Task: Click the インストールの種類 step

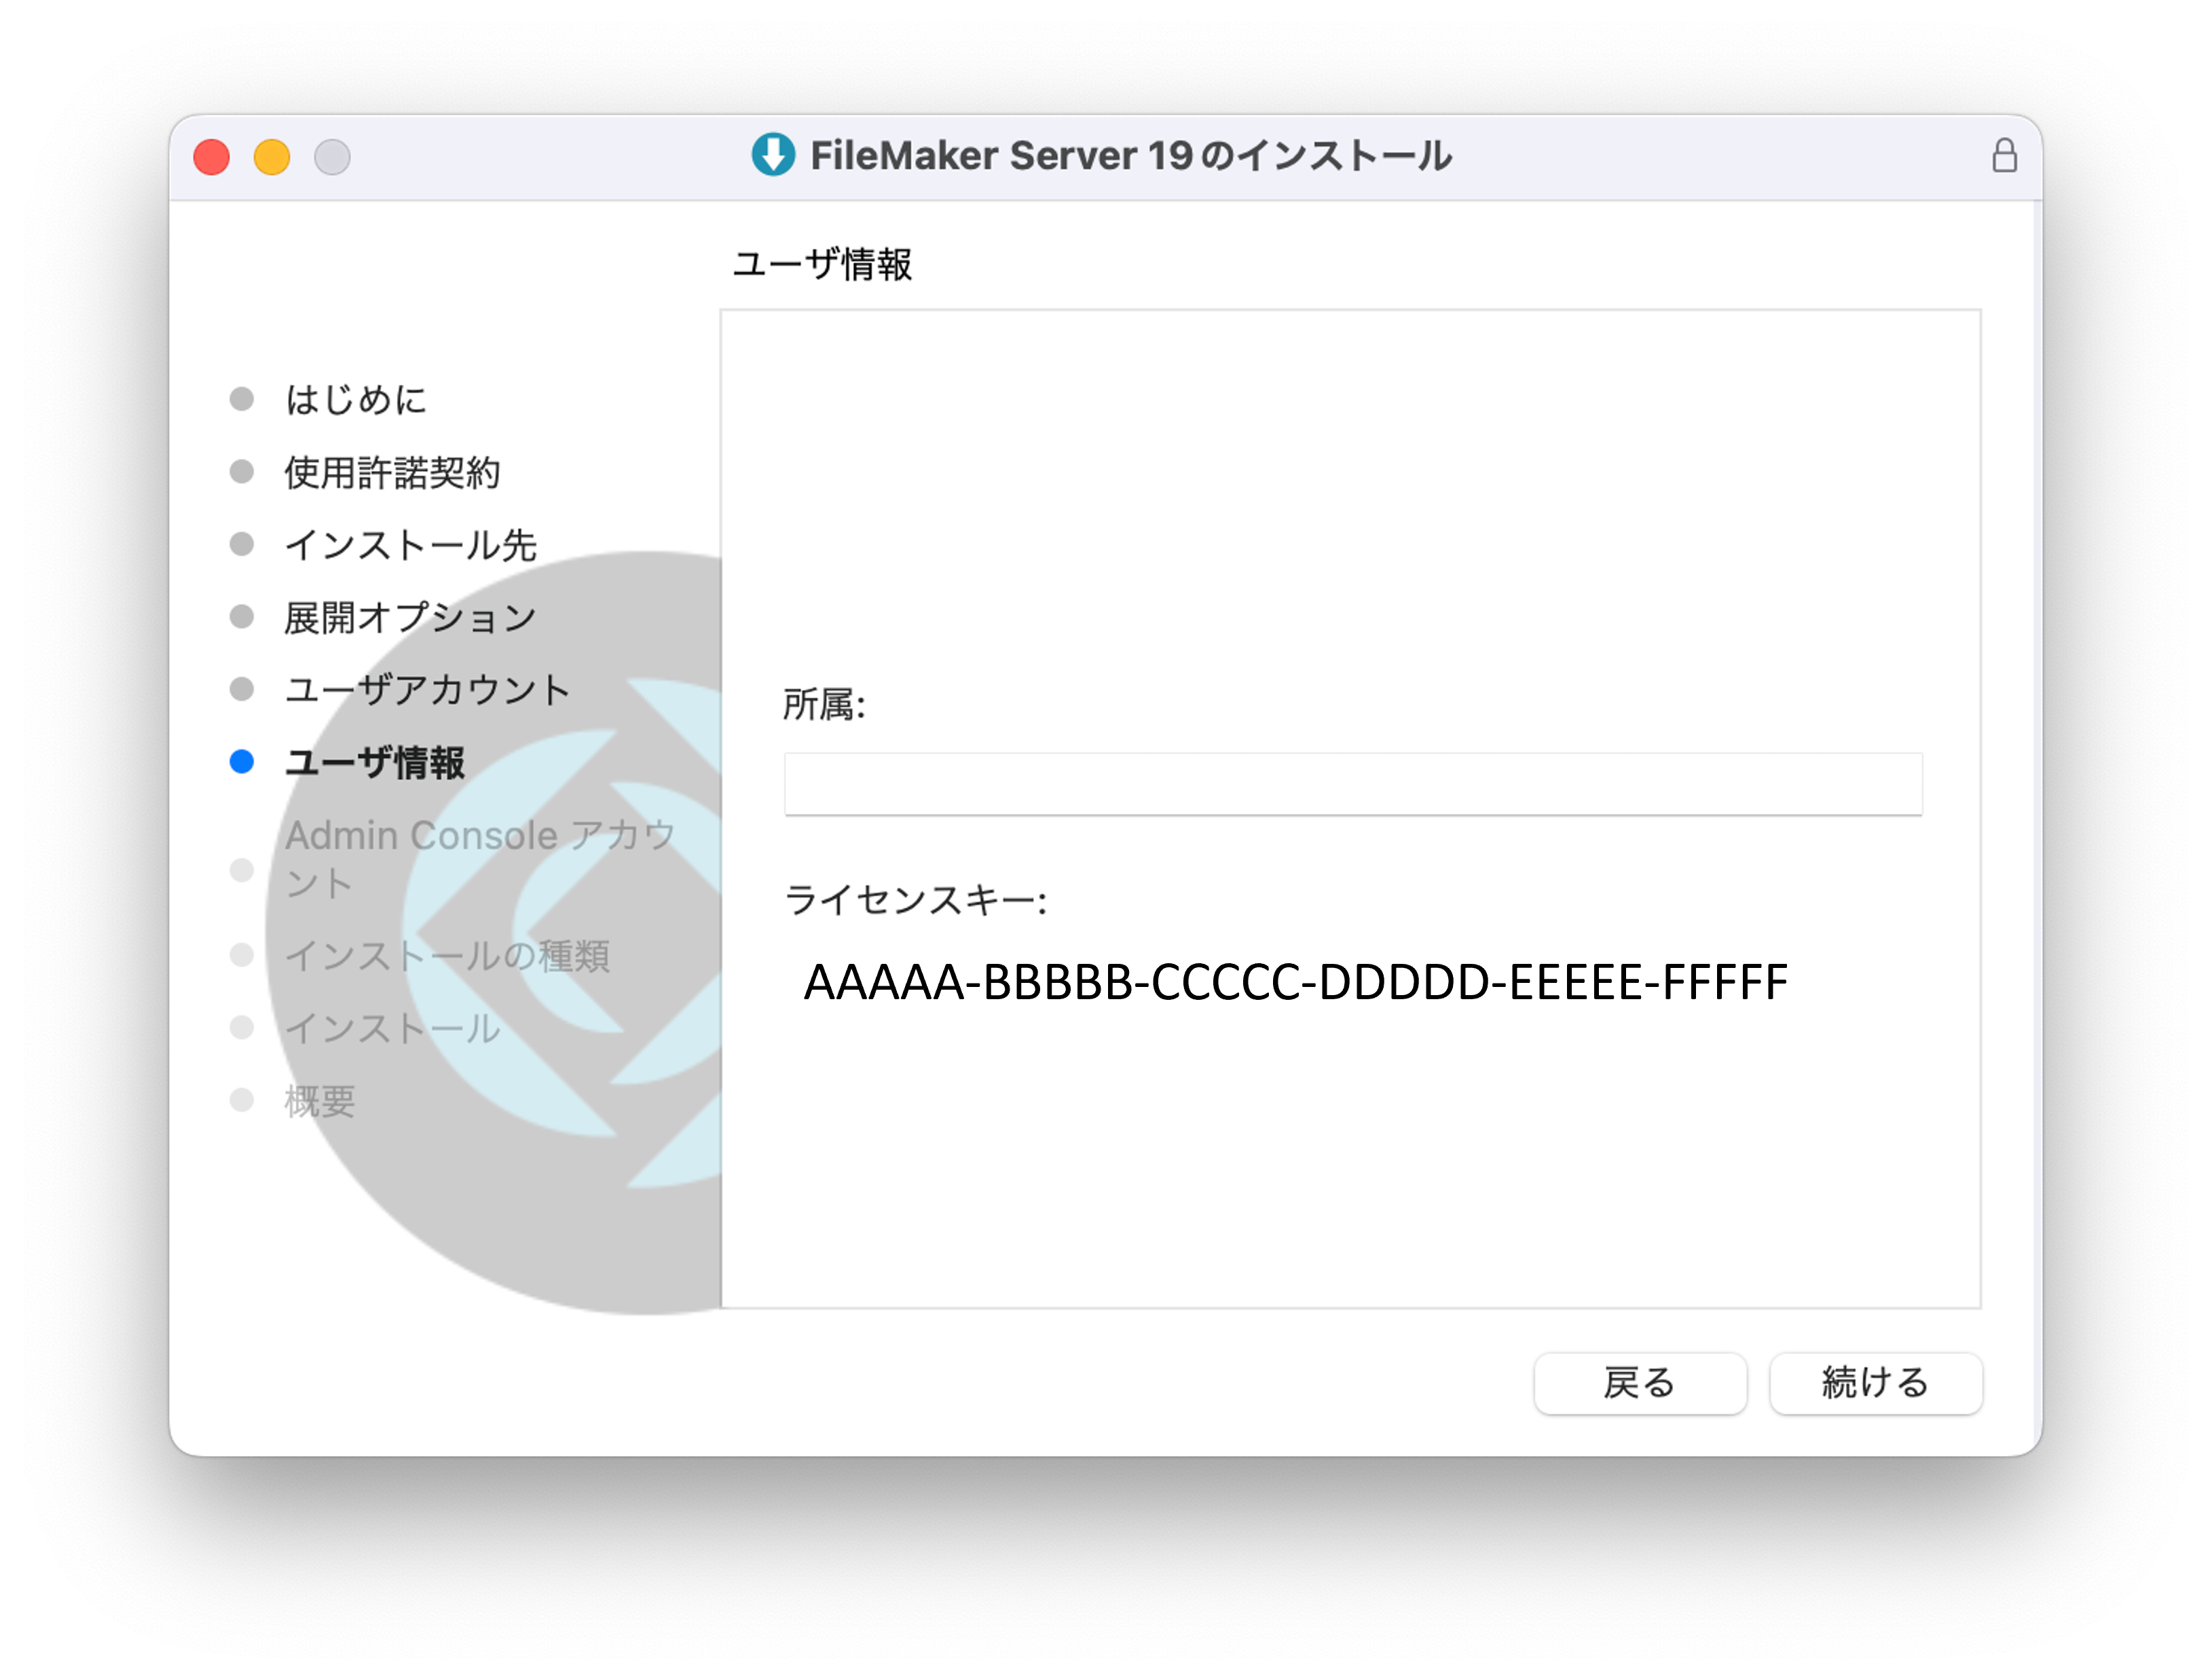Action: pyautogui.click(x=447, y=956)
